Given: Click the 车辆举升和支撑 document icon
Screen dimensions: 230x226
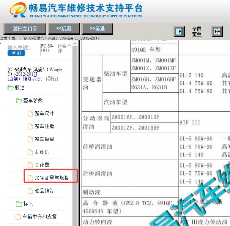Looking at the screenshot, I should pyautogui.click(x=18, y=217).
